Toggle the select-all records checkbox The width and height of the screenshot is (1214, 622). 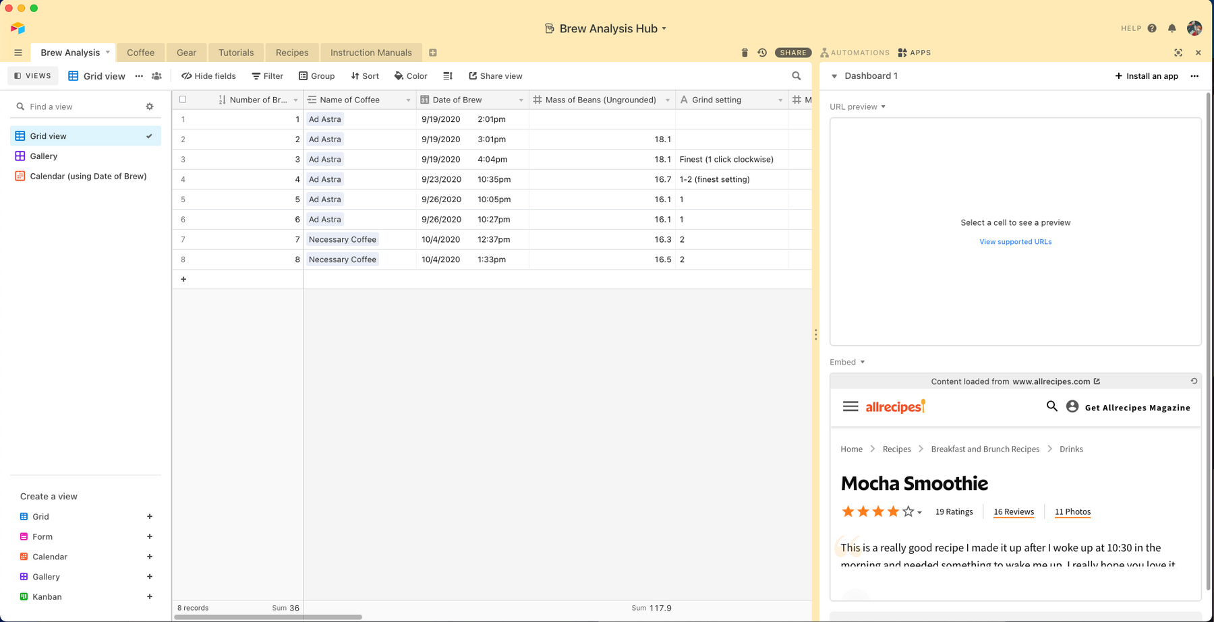point(183,100)
